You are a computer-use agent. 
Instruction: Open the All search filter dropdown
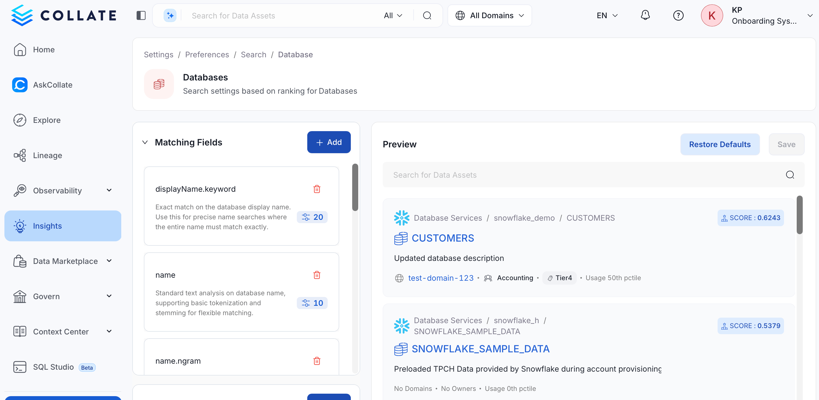tap(393, 15)
